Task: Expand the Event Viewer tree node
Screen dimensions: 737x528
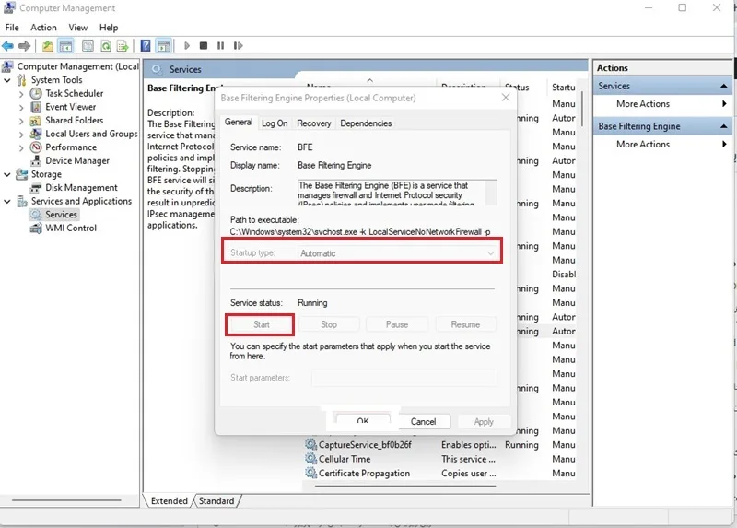Action: tap(21, 107)
